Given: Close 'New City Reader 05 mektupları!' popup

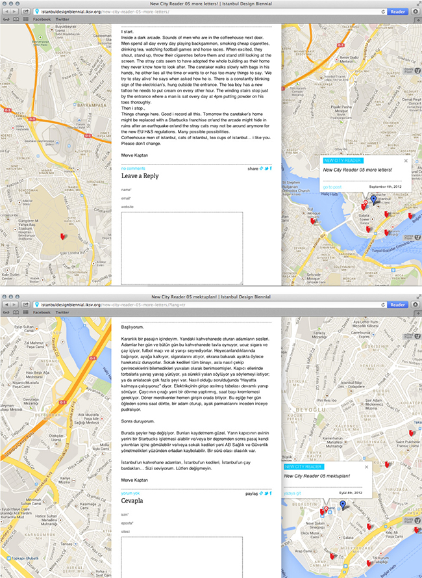Looking at the screenshot, I should coord(366,467).
